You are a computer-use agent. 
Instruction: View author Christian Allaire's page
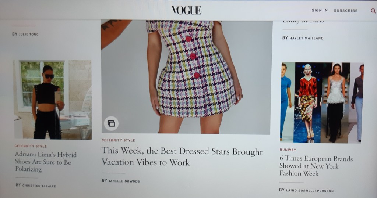39,186
